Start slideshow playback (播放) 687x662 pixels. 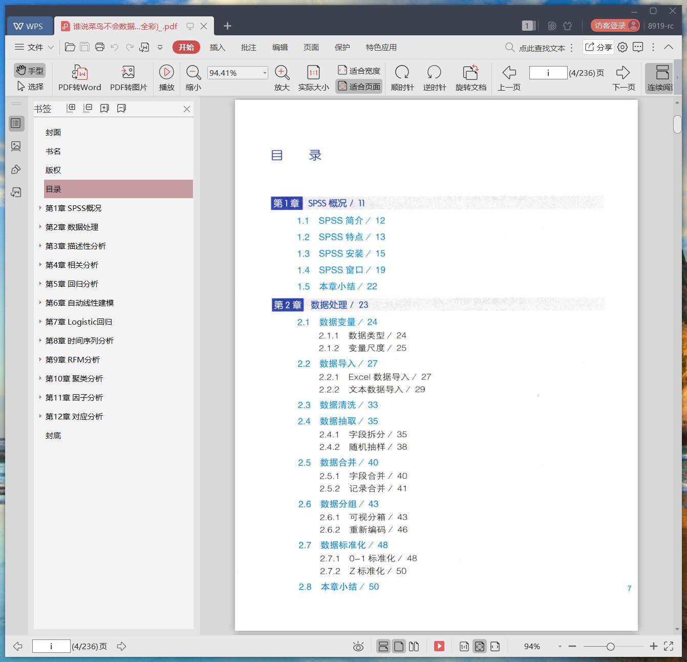click(166, 78)
